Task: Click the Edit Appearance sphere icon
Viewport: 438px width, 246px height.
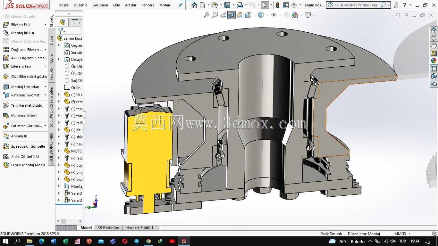Action: (287, 15)
